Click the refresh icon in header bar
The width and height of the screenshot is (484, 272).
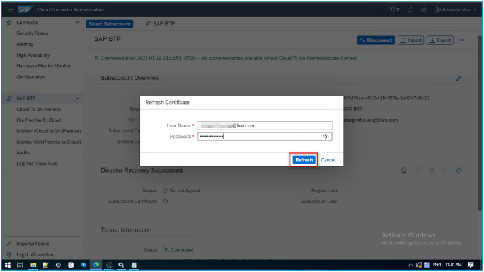point(410,9)
